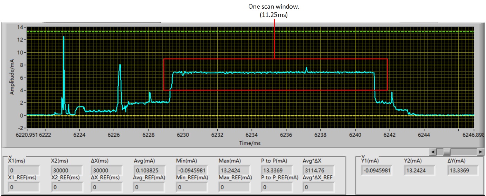Click the X1(ms) value field
This screenshot has width=486, height=196.
click(x=23, y=171)
